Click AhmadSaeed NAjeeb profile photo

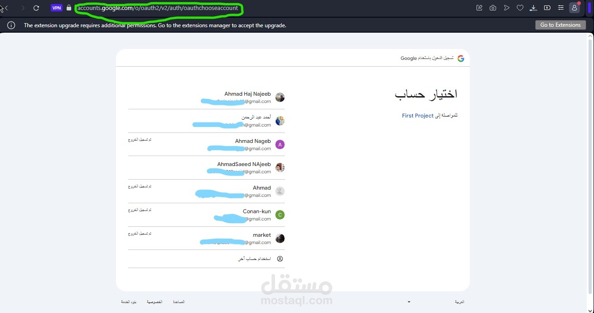coord(280,168)
